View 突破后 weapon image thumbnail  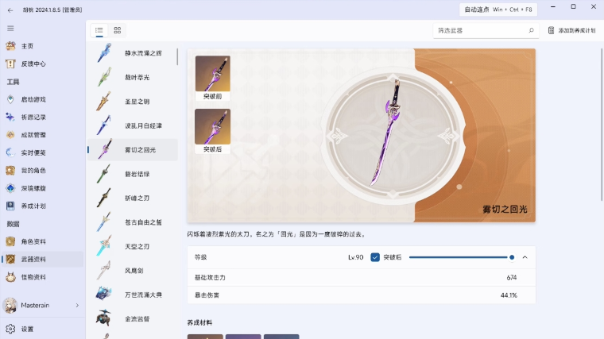[213, 131]
